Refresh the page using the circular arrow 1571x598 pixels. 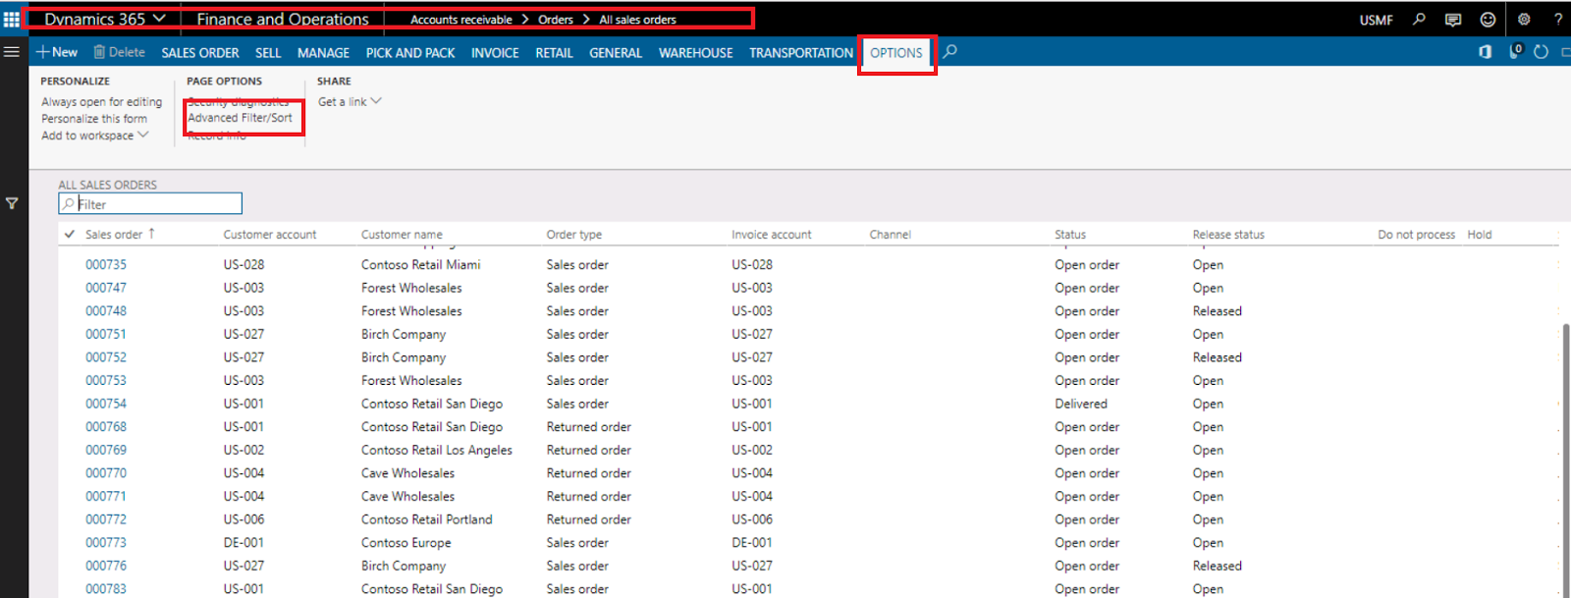[1541, 52]
